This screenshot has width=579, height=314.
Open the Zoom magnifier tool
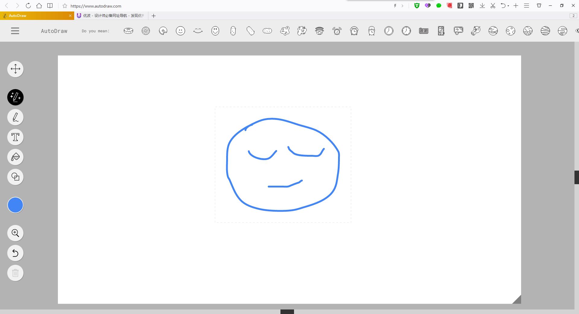pos(15,233)
